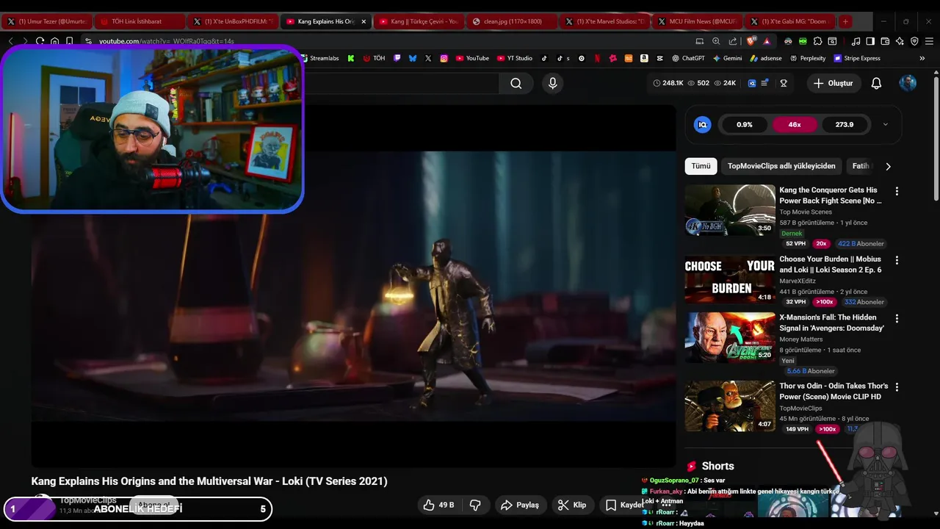Open YouTube notifications bell

[x=876, y=83]
